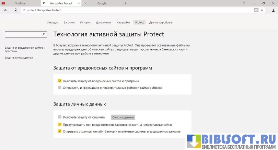Click the Protect shield icon in address bar
Screen dimensions: 278x150
256,10
